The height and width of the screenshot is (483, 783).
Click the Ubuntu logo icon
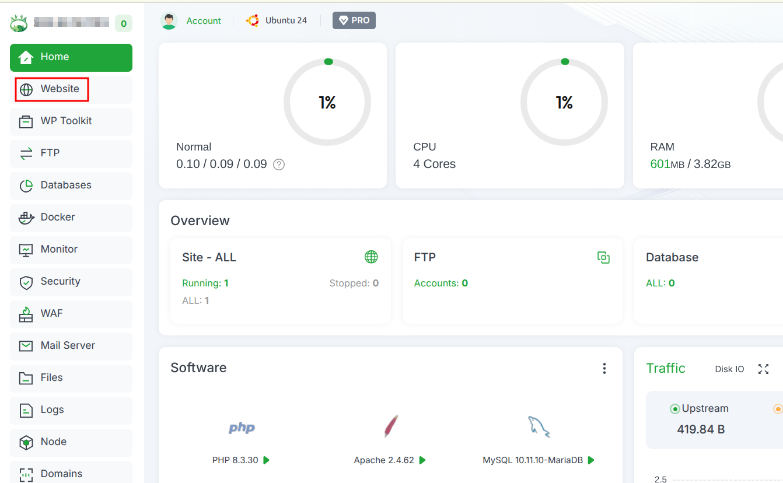[253, 20]
